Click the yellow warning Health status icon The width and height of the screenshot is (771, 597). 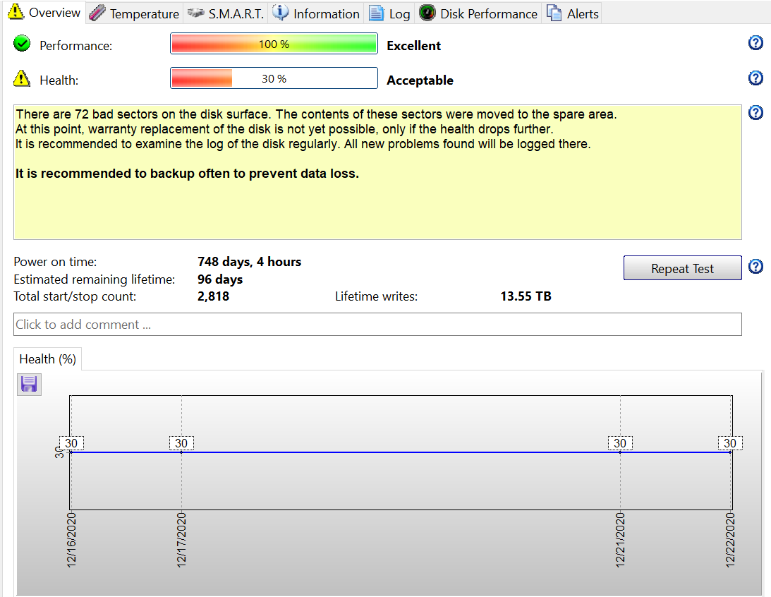tap(22, 78)
